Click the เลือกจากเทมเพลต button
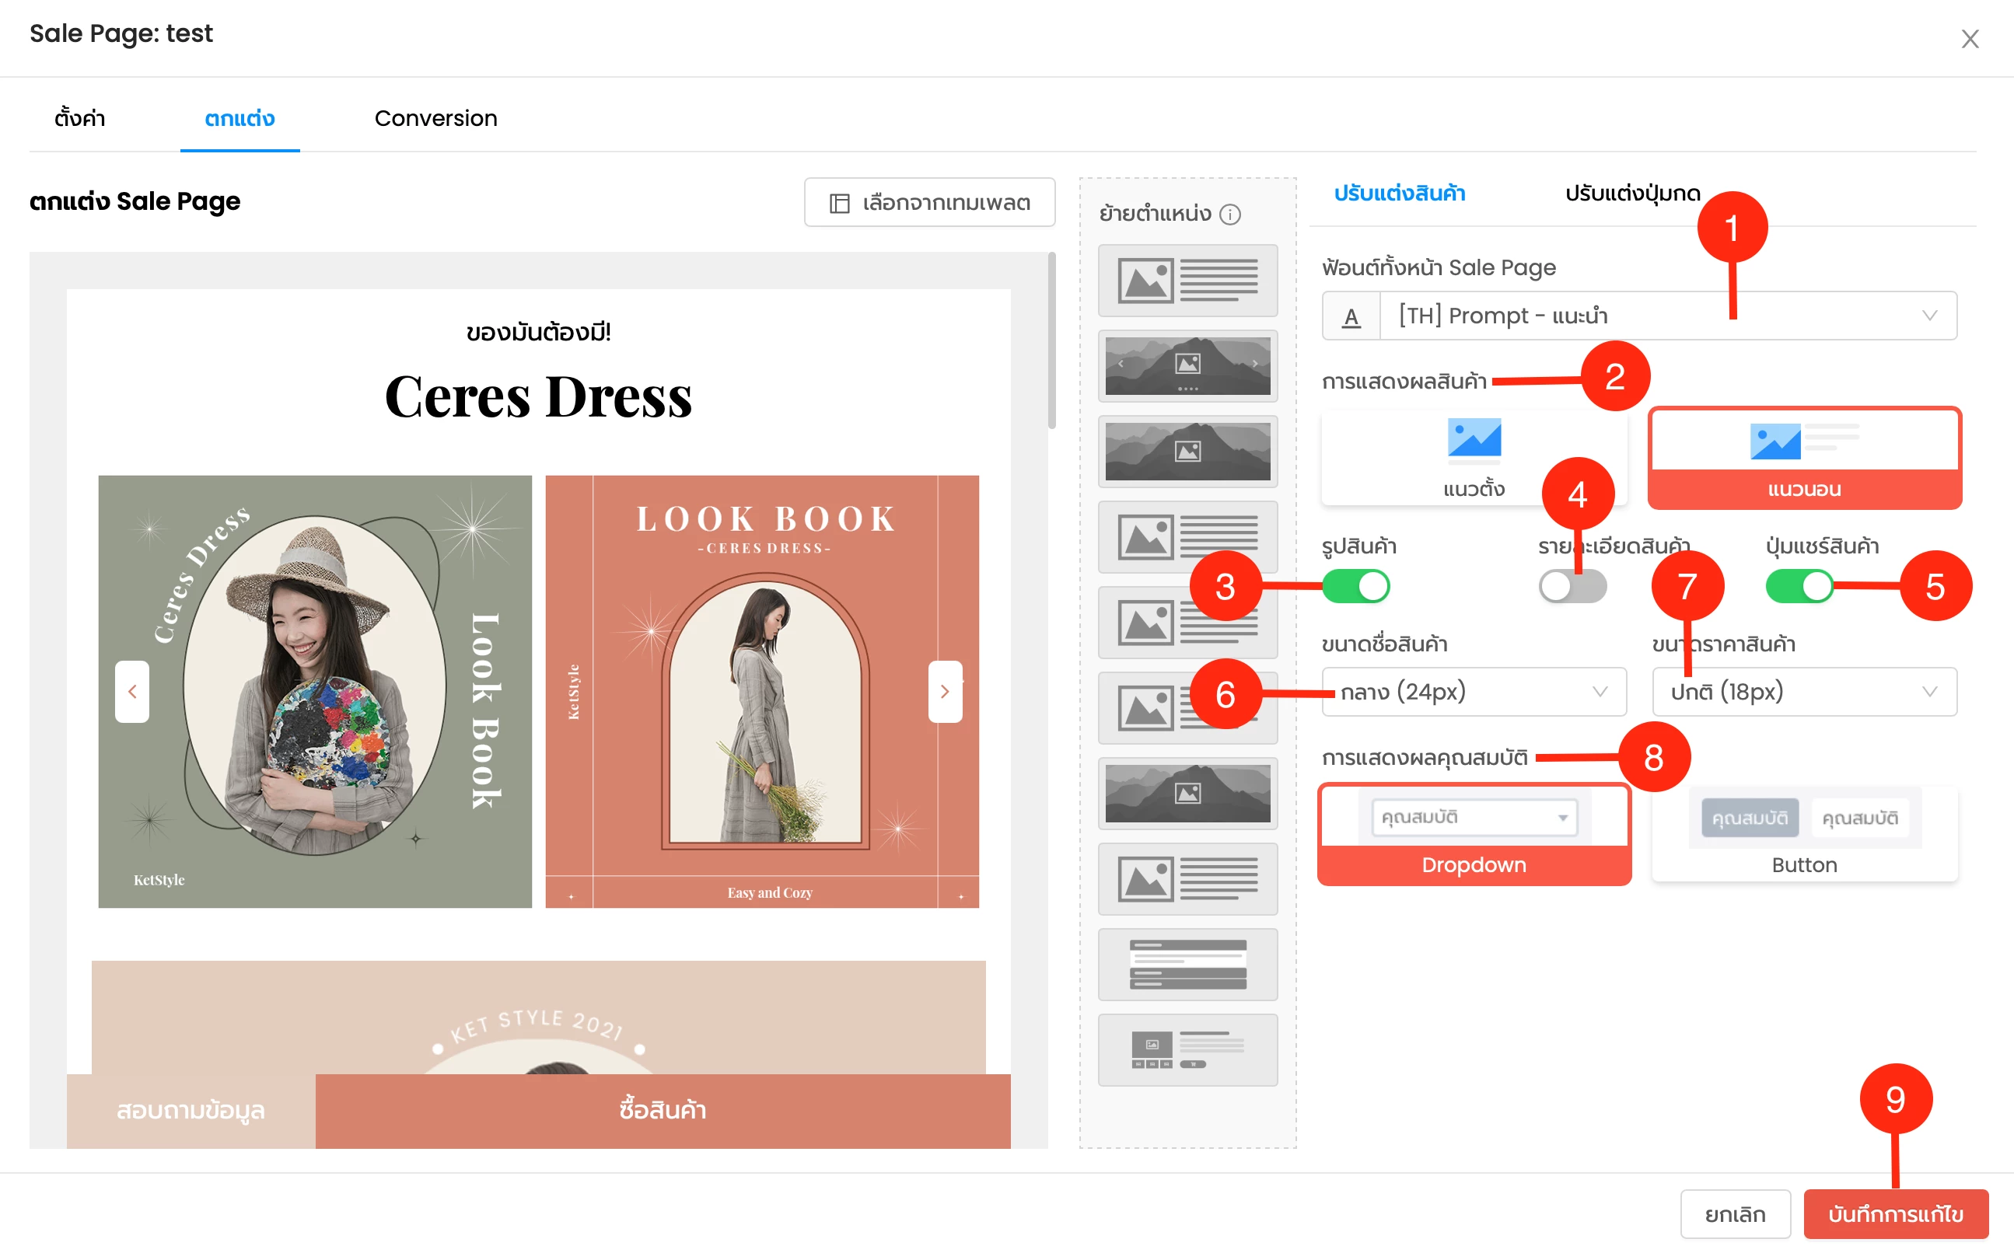Image resolution: width=2014 pixels, height=1253 pixels. tap(929, 202)
